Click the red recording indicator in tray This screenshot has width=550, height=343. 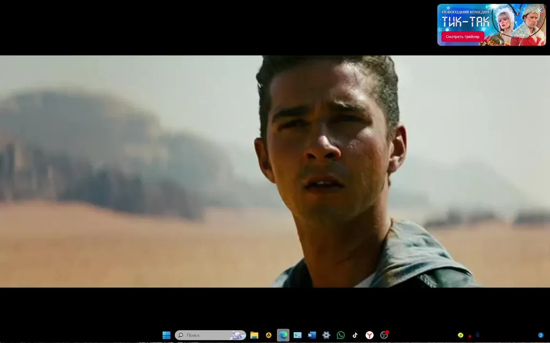click(470, 336)
